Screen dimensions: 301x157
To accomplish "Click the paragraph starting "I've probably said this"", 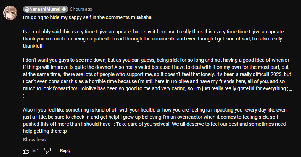I will click(154, 39).
